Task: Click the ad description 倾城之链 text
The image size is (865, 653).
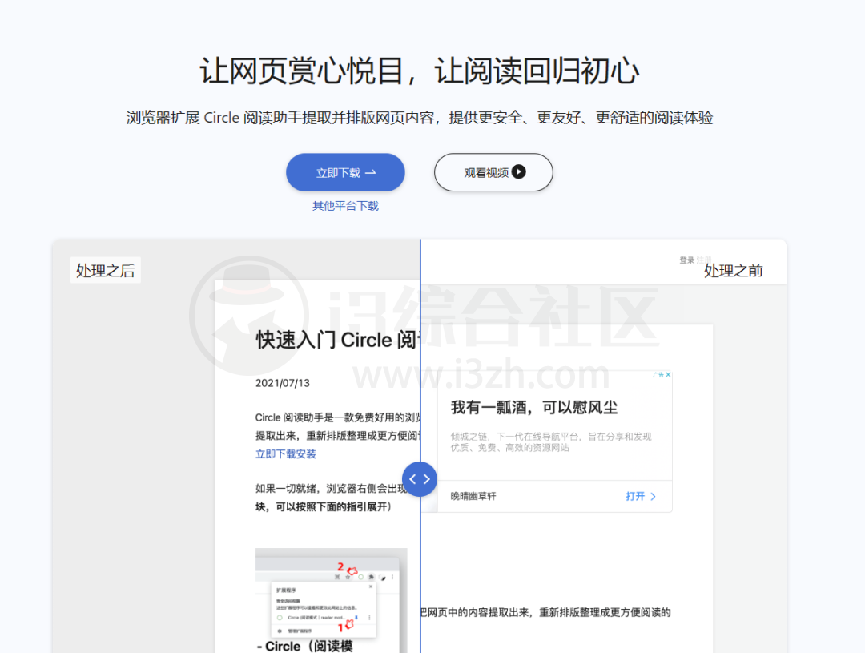Action: (550, 442)
